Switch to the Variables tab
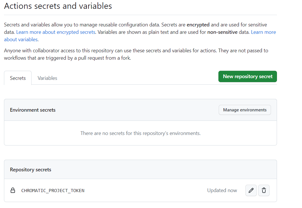 tap(47, 78)
